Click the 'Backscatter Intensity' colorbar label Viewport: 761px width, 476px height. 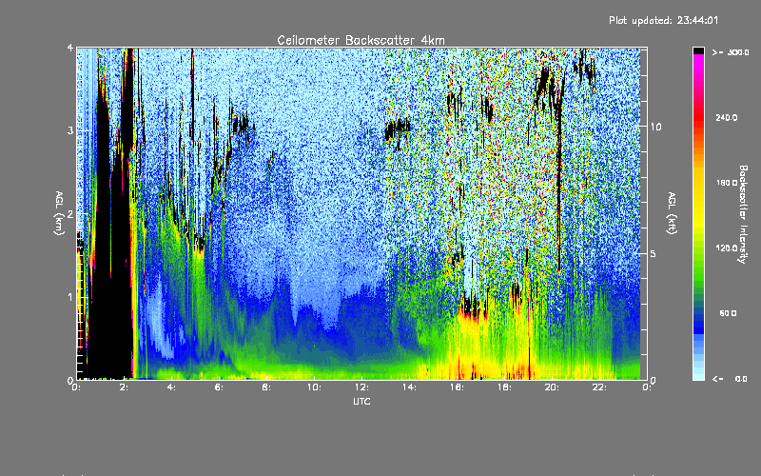pos(743,214)
